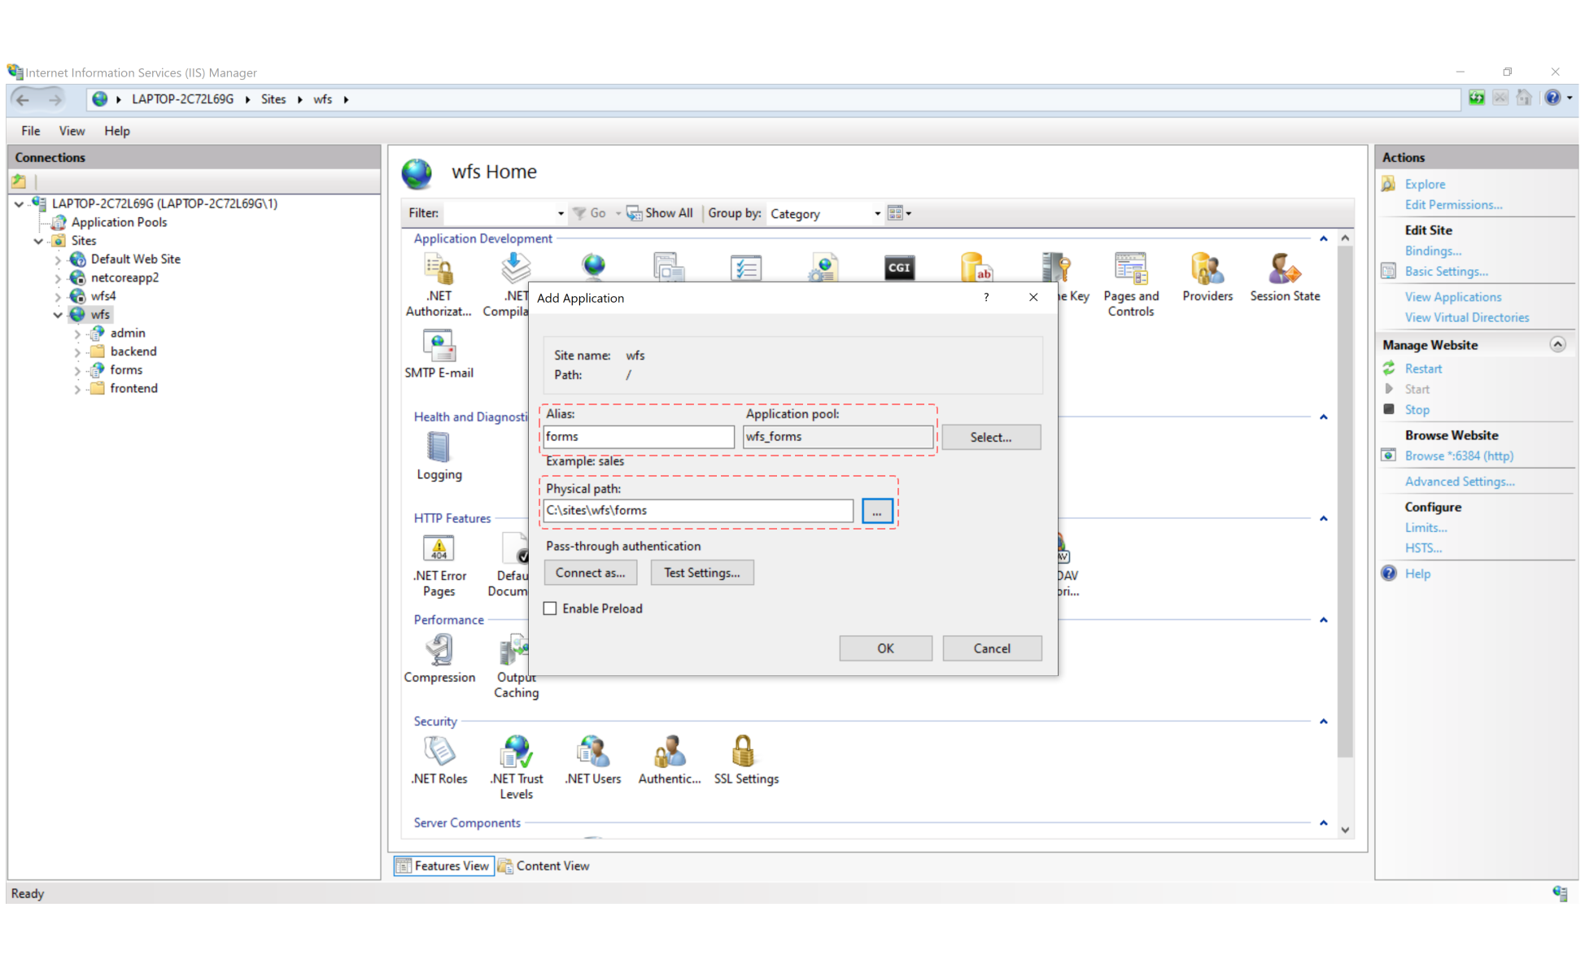Click the refresh page toolbar icon

(x=1477, y=98)
